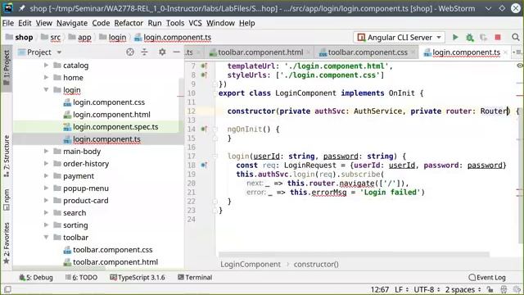Hide the Project tool window
Viewport: 524px width, 295px height.
[x=177, y=52]
